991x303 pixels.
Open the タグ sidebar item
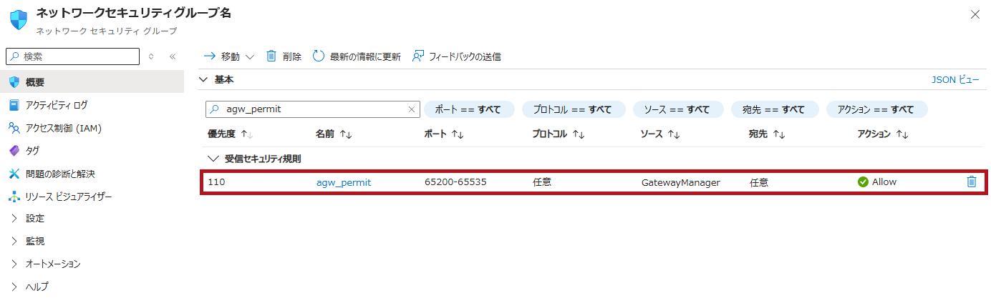(x=32, y=151)
